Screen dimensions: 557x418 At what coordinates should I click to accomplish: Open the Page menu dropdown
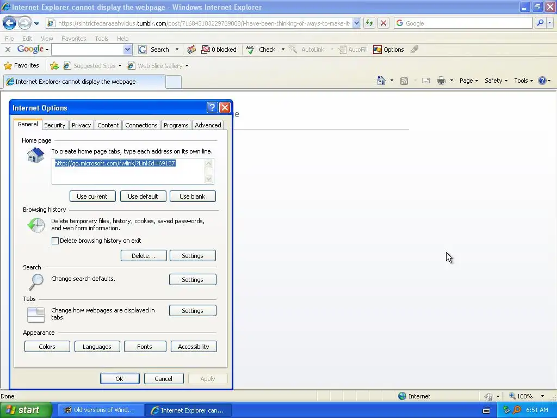click(x=469, y=81)
